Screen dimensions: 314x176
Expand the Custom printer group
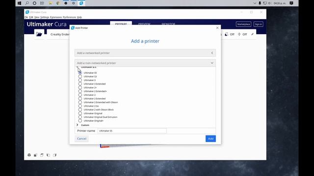pos(78,125)
